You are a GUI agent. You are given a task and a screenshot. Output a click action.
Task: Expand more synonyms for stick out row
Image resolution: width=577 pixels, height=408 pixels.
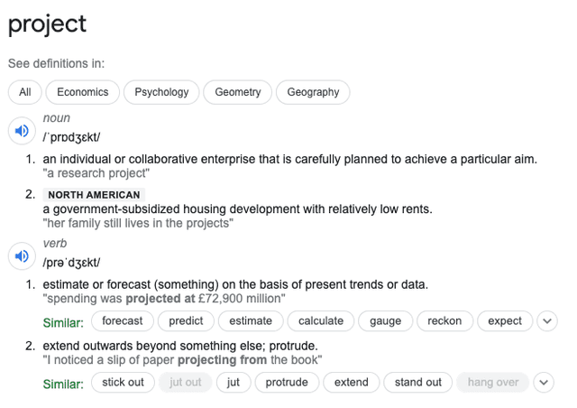[543, 382]
